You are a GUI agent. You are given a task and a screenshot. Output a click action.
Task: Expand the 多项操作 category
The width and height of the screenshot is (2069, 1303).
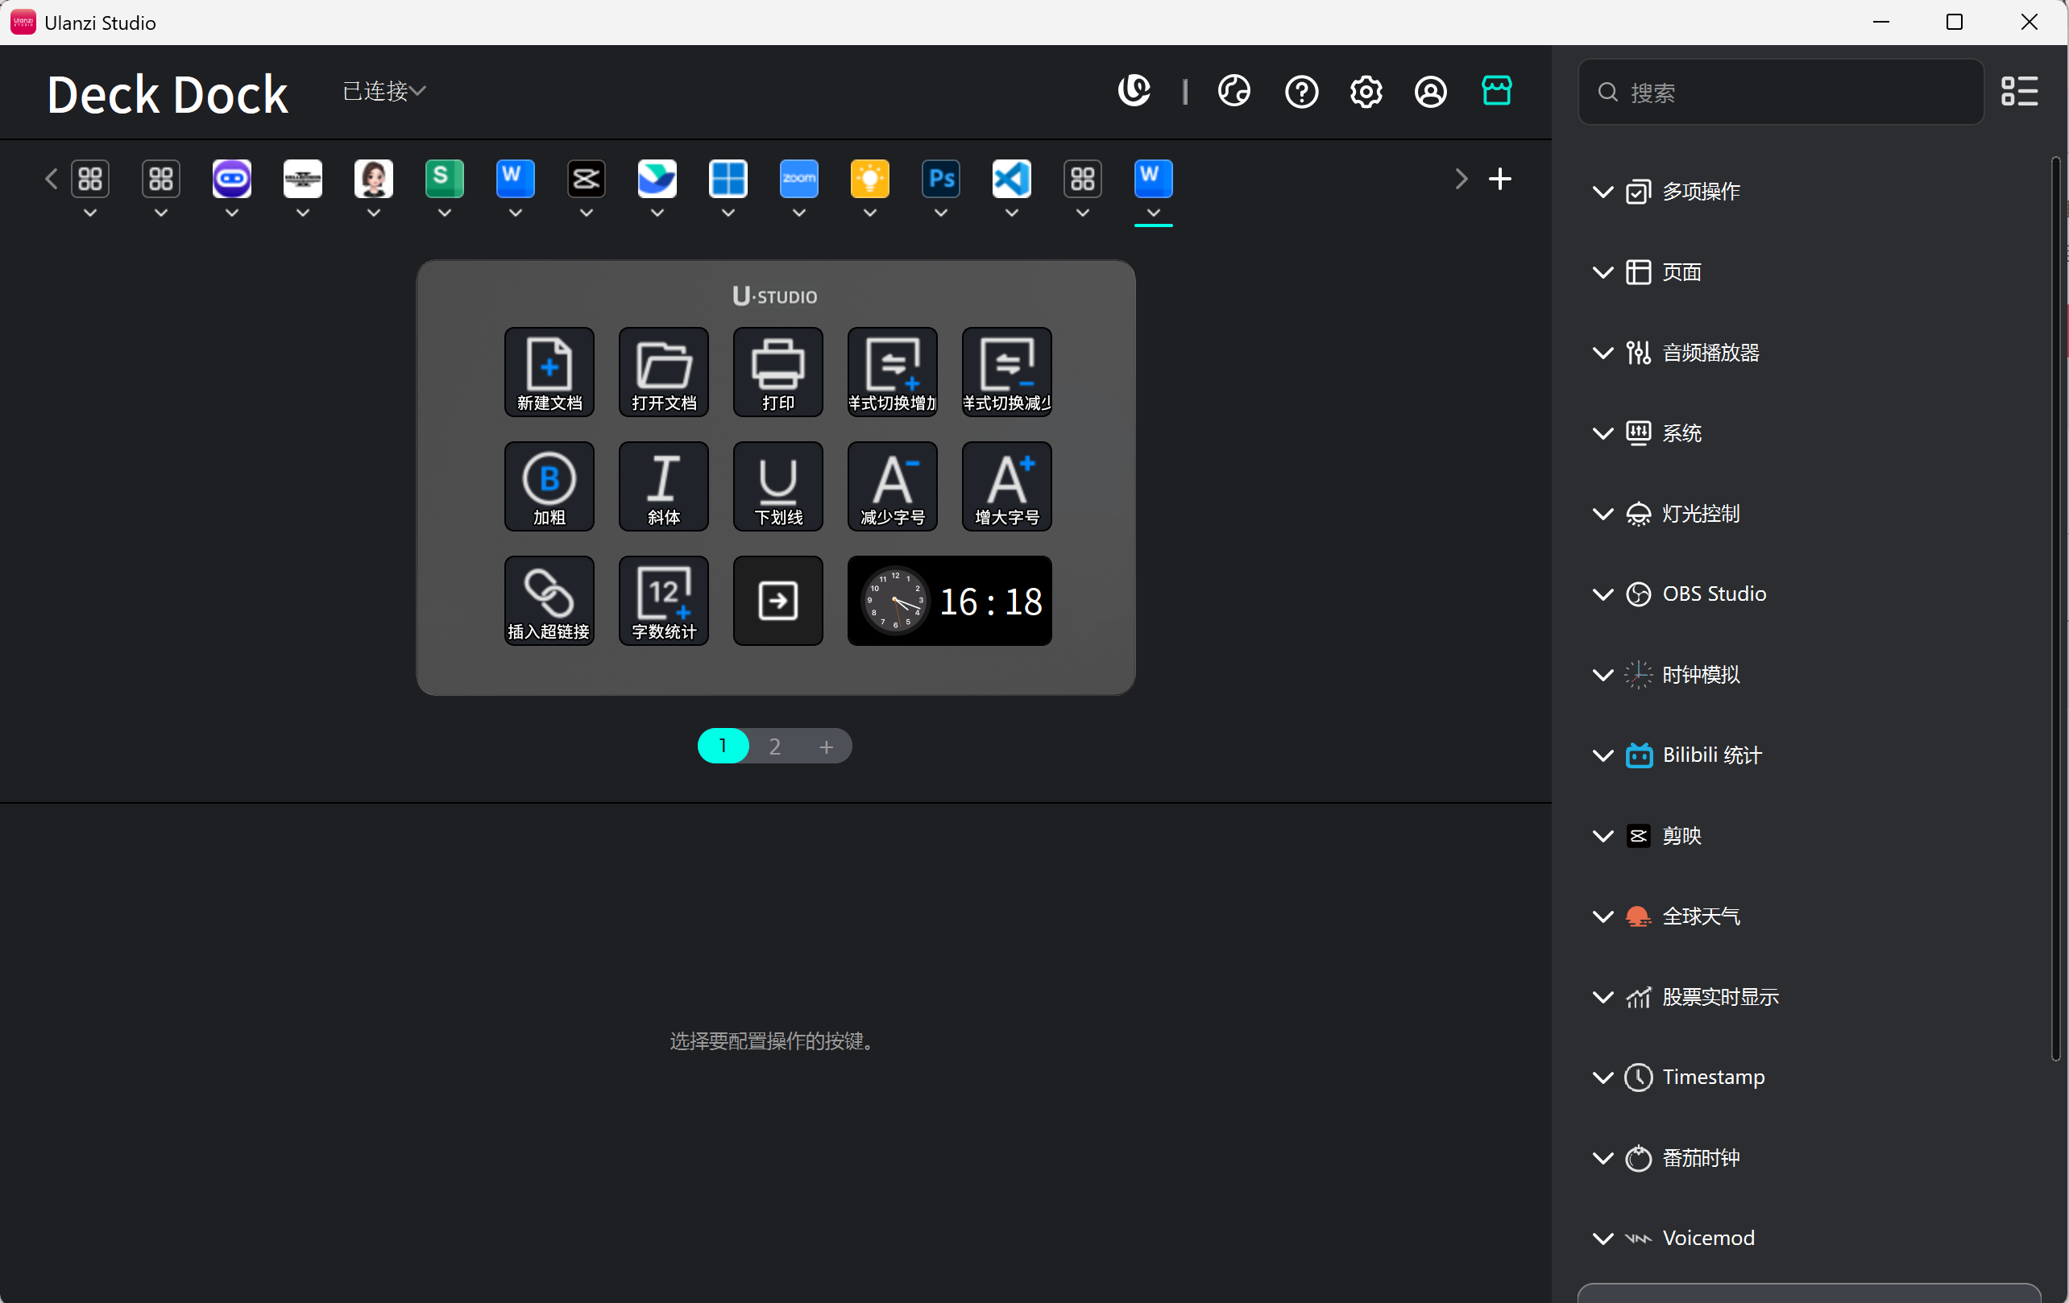click(1700, 191)
